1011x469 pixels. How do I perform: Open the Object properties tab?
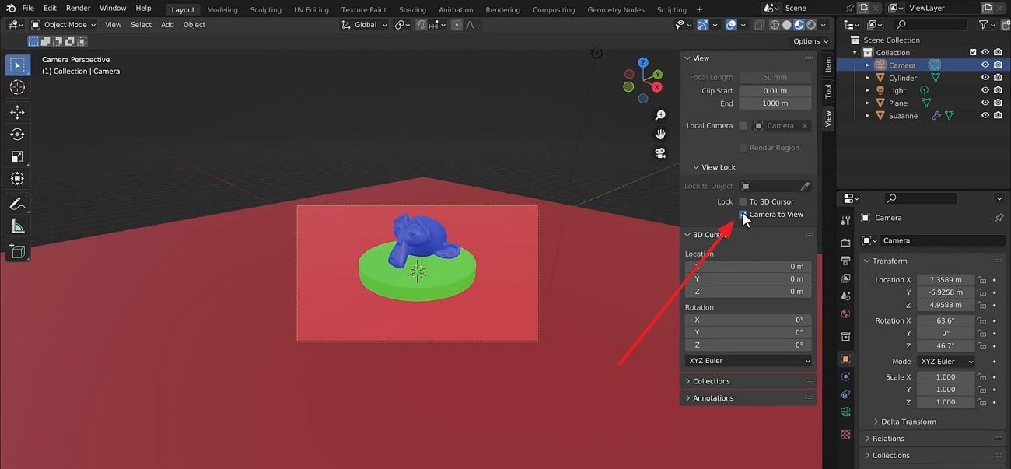pyautogui.click(x=845, y=358)
